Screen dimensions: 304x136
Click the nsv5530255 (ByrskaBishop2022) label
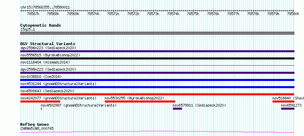(134, 98)
